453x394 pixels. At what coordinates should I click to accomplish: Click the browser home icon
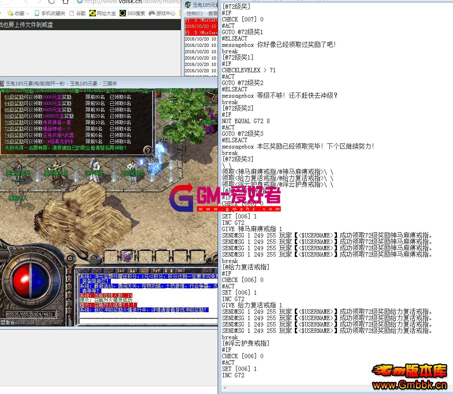click(66, 2)
